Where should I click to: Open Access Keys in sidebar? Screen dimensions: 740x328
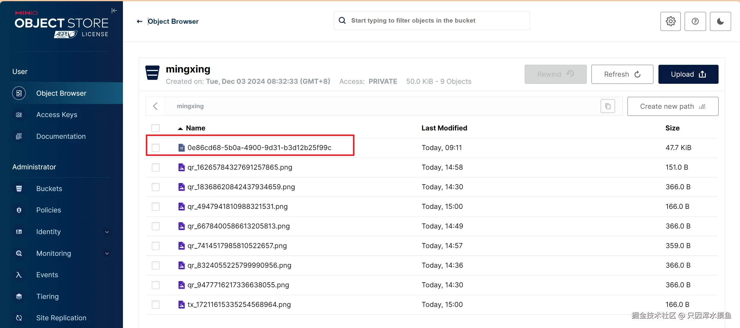pyautogui.click(x=57, y=115)
